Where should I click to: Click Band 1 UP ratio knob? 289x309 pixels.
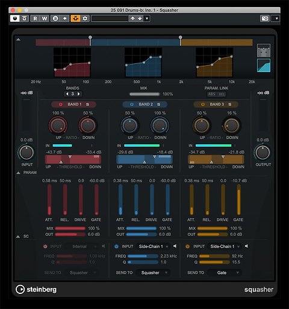pyautogui.click(x=58, y=126)
